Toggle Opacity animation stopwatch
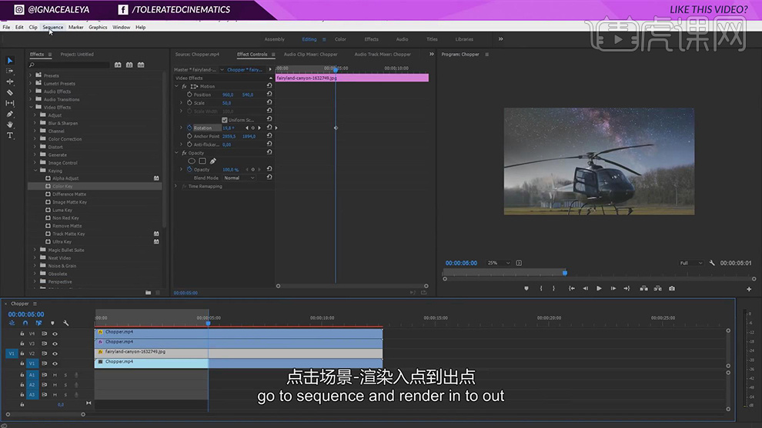 tap(189, 169)
